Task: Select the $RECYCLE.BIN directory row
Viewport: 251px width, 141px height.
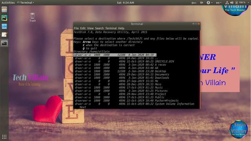Action: coord(124,61)
